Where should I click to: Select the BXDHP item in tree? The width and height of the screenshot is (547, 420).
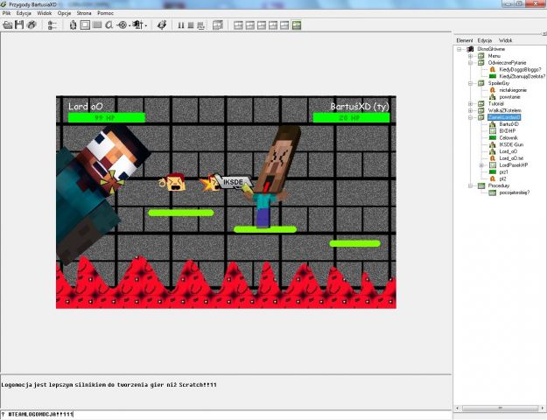(x=508, y=131)
